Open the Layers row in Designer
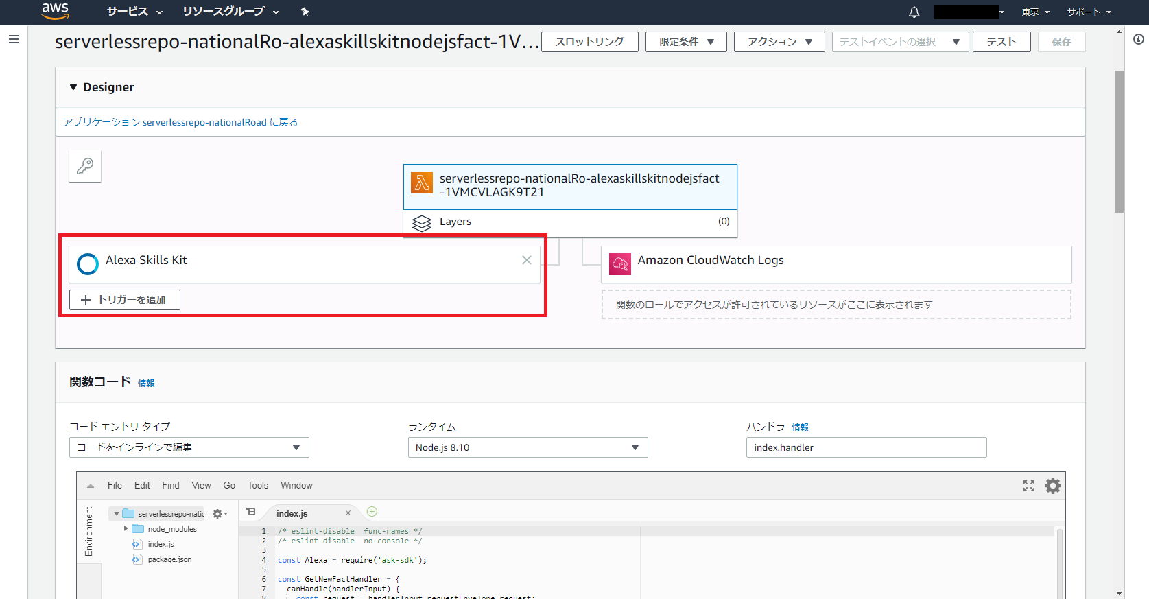1149x599 pixels. point(570,223)
